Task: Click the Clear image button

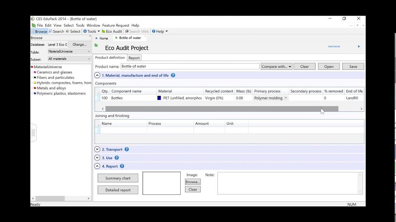Action: tap(193, 189)
